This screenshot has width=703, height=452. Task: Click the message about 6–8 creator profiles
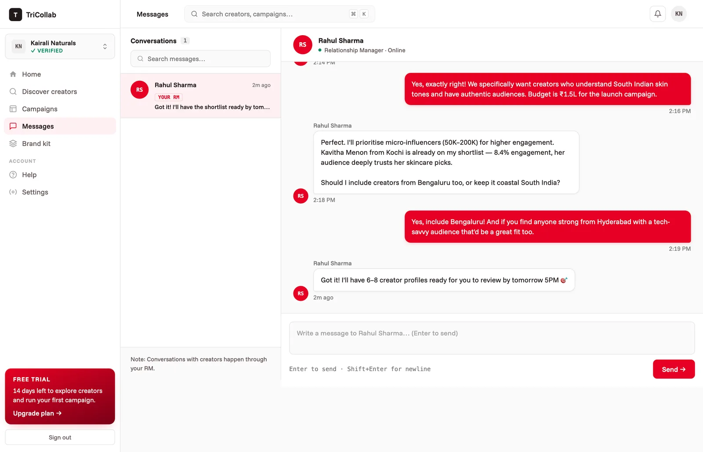pos(444,280)
